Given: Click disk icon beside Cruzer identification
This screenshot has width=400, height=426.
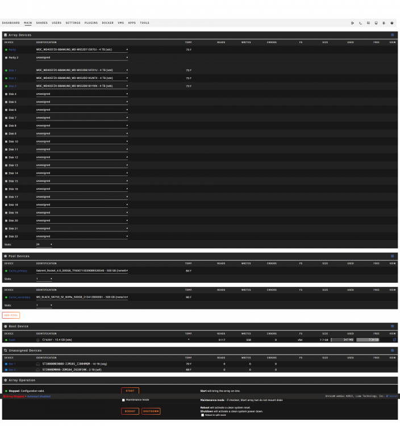Looking at the screenshot, I should point(37,340).
